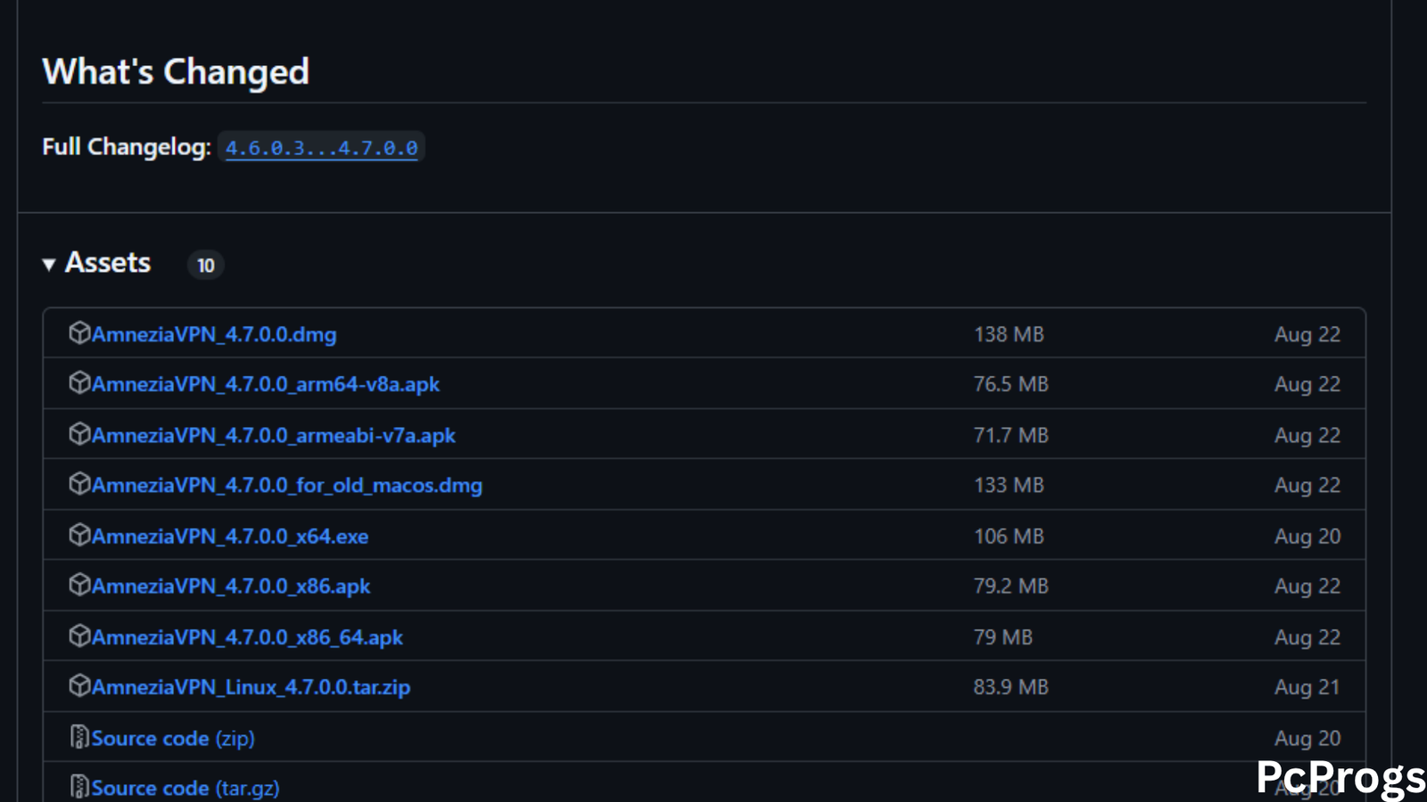Image resolution: width=1427 pixels, height=802 pixels.
Task: Click package icon beside x64.exe
Action: click(79, 534)
